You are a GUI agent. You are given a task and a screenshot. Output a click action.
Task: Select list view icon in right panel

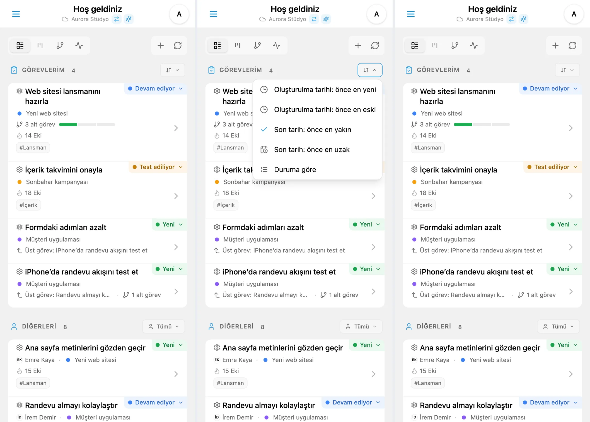pyautogui.click(x=415, y=45)
